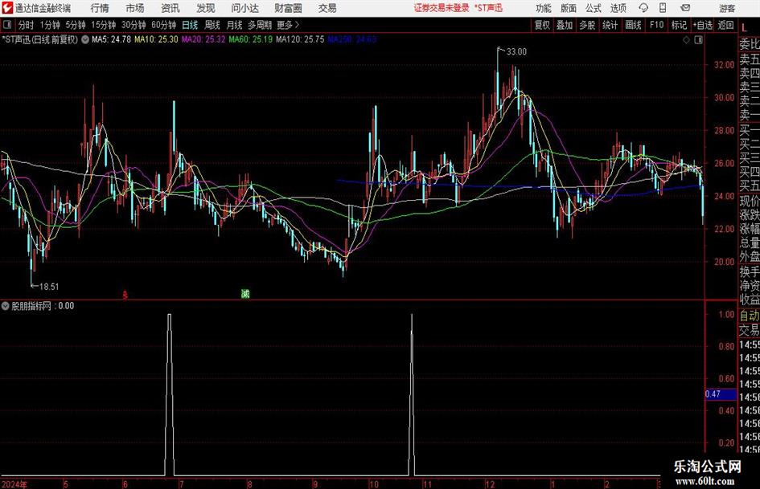
Task: Open the 功能 menu
Action: tap(544, 8)
